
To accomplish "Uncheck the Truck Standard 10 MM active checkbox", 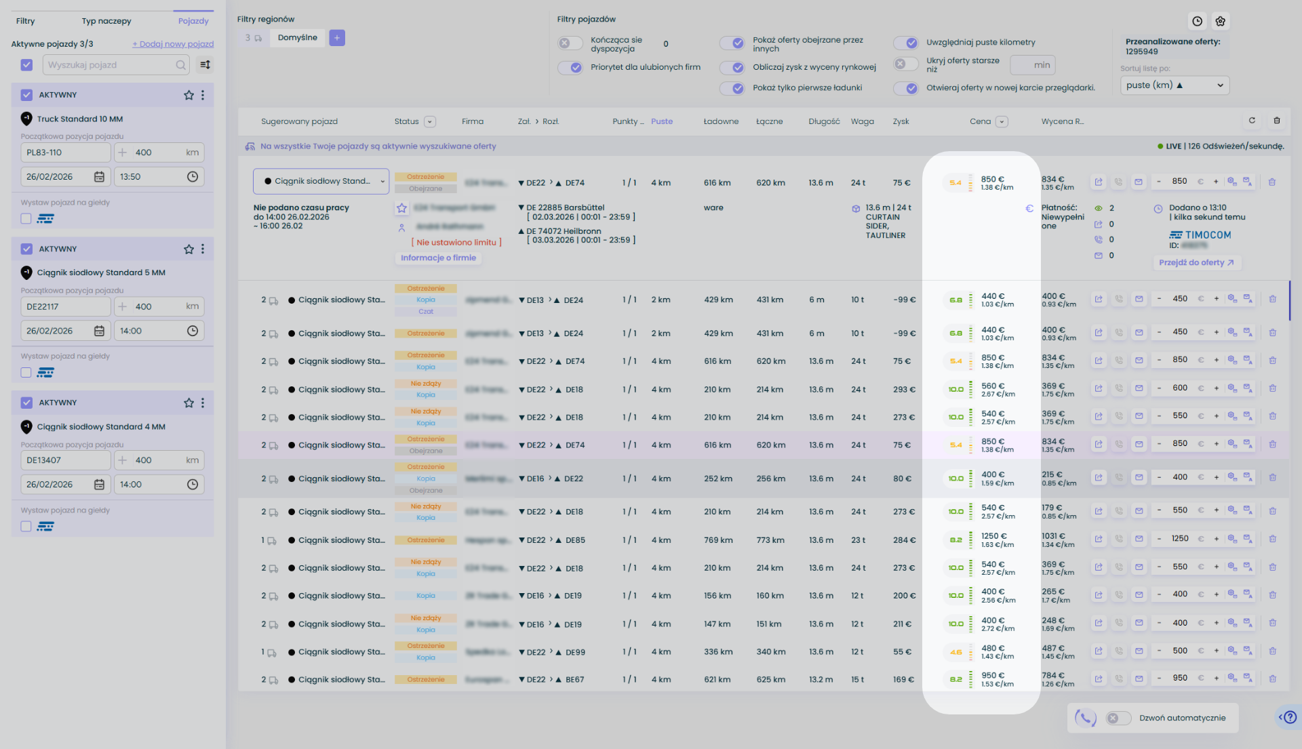I will coord(26,95).
